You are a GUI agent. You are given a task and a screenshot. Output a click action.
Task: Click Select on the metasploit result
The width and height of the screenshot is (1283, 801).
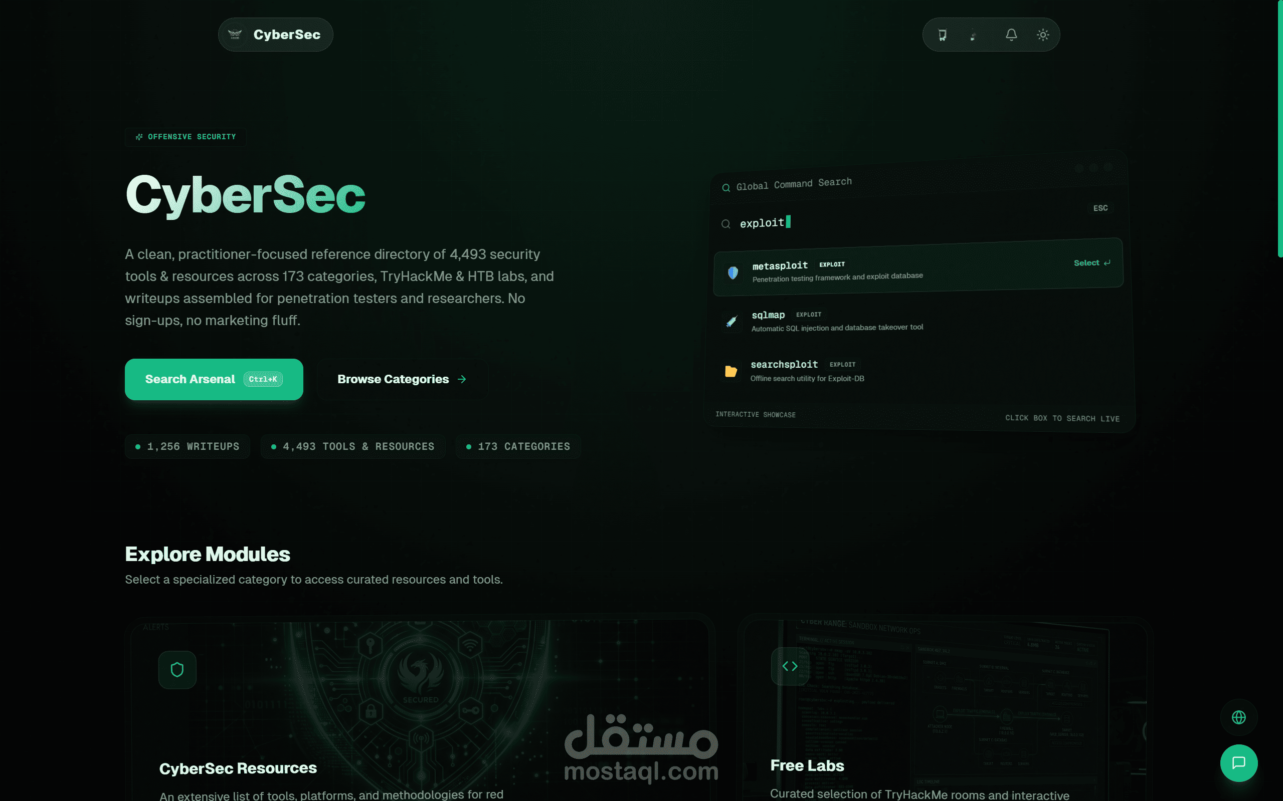point(1086,263)
